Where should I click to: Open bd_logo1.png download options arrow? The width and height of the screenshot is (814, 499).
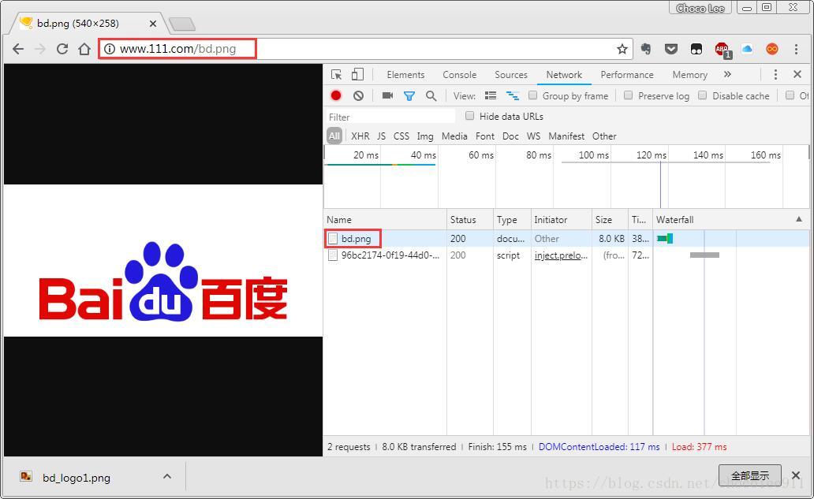[x=167, y=475]
